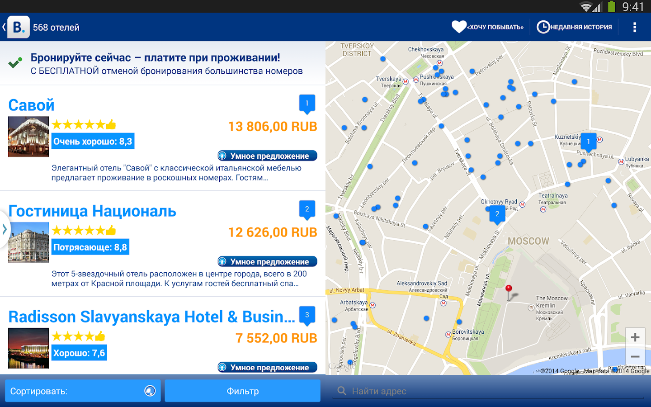This screenshot has width=651, height=407.
Task: Tap the back arrow next to the logo
Action: coord(4,26)
